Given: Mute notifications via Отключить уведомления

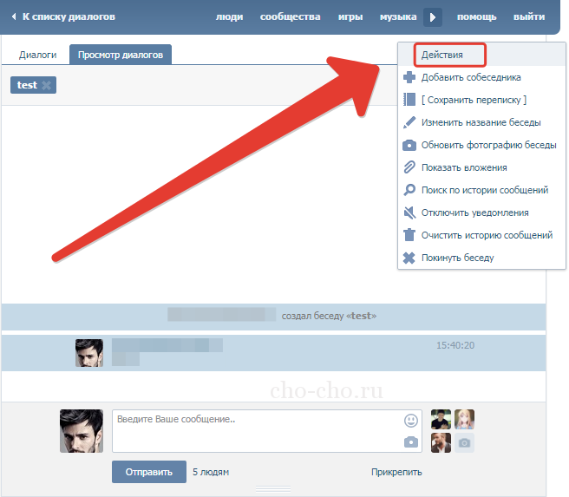Looking at the screenshot, I should click(x=474, y=213).
